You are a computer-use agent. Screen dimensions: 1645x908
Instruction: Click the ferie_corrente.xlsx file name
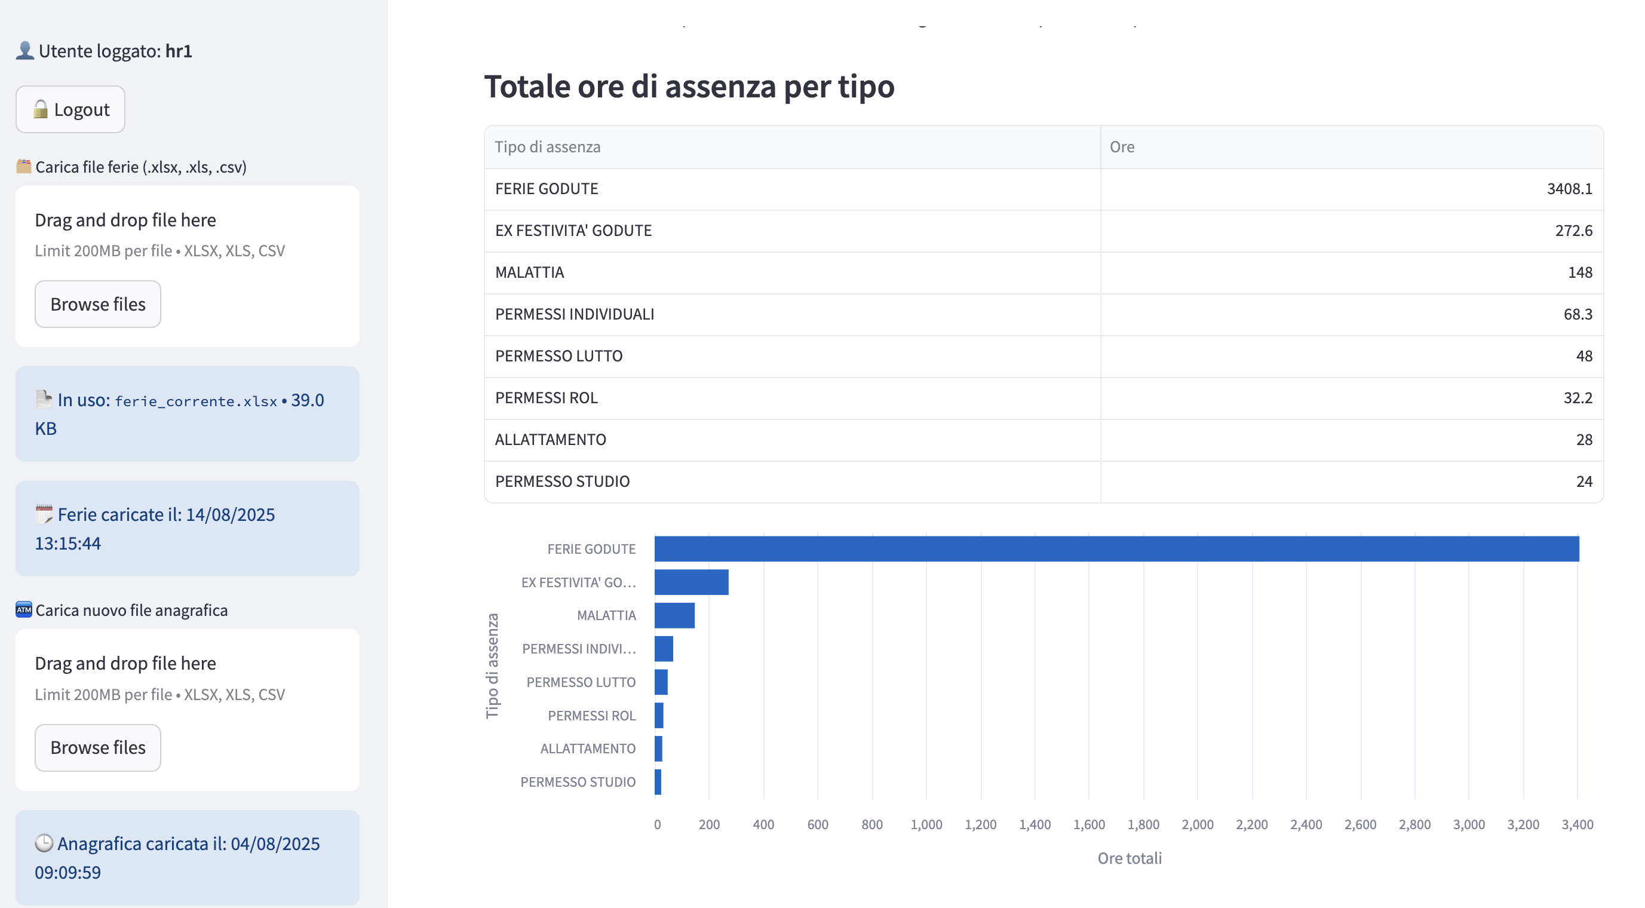pos(195,401)
